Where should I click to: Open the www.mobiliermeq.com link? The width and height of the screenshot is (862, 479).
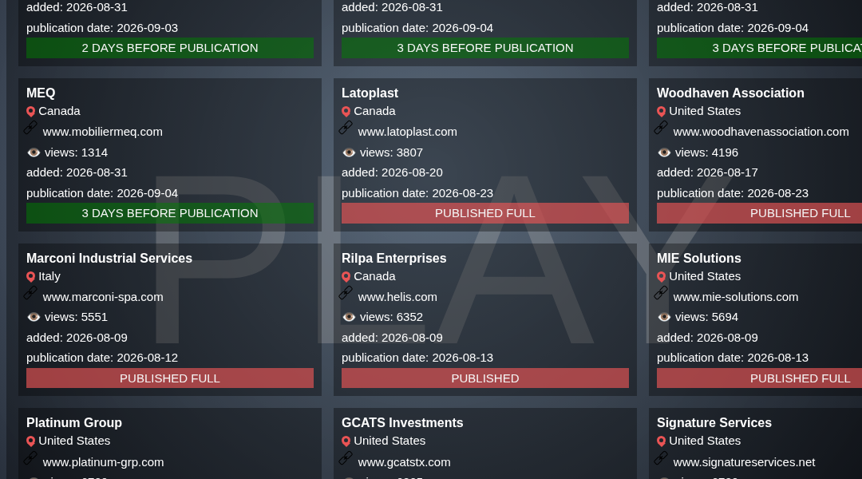(x=103, y=132)
